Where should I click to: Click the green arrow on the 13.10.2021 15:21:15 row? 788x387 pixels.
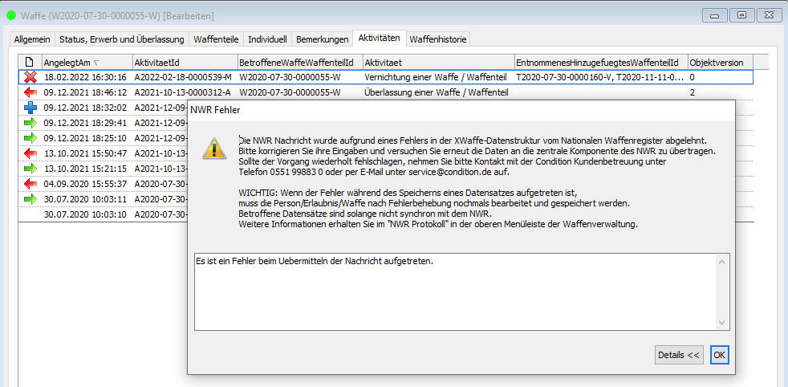click(30, 169)
